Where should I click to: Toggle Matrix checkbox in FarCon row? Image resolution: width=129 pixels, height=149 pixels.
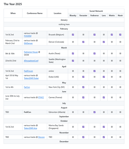(x=112, y=87)
